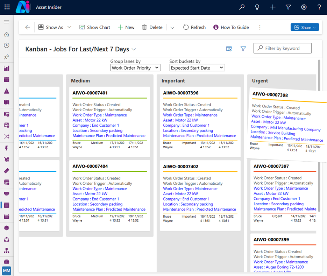Toggle the sidebar hamburger menu
The width and height of the screenshot is (327, 276).
click(x=7, y=22)
